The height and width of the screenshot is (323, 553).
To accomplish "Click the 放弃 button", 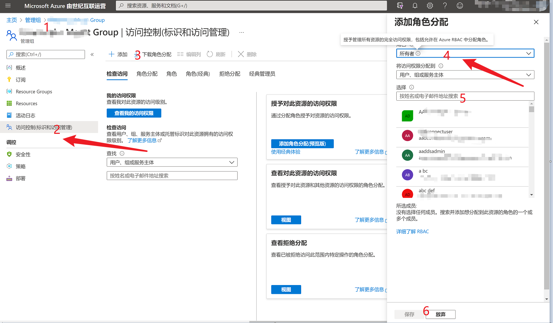I will (440, 315).
